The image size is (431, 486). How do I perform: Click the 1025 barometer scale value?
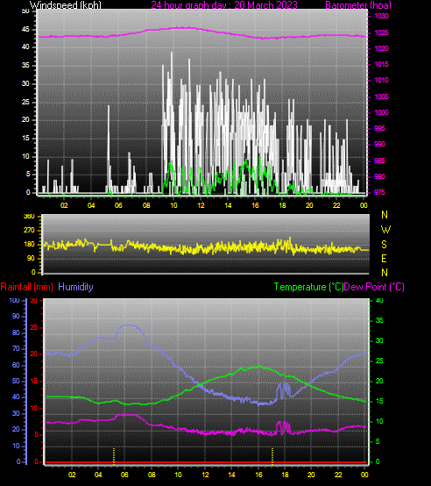(x=381, y=32)
